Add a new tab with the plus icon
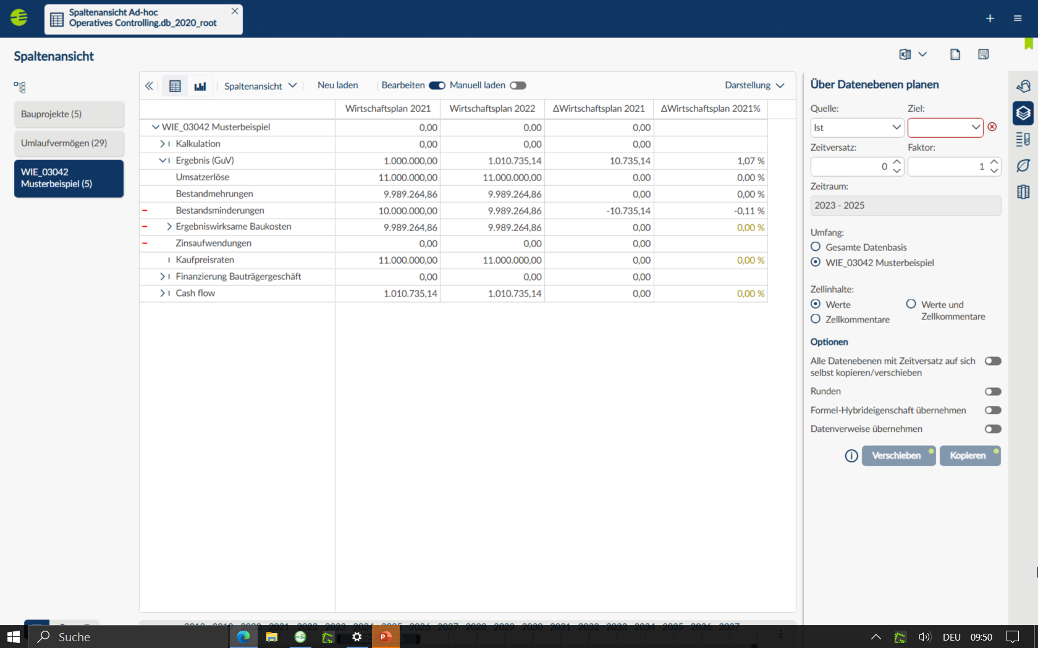The height and width of the screenshot is (648, 1038). (990, 19)
